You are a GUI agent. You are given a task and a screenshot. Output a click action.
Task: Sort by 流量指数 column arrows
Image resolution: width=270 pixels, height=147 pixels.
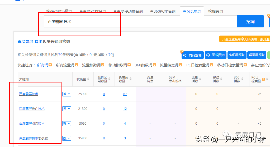pyautogui.click(x=200, y=79)
